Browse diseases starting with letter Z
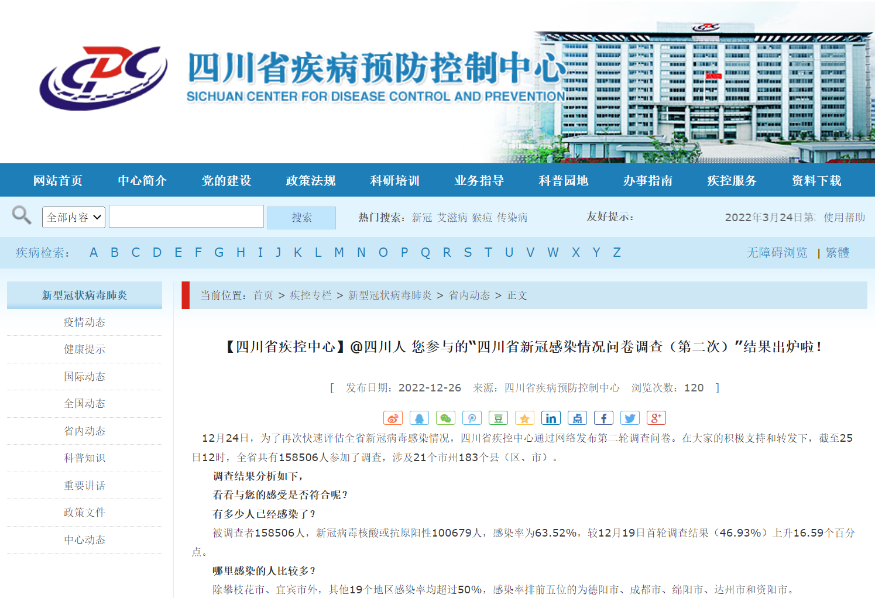This screenshot has width=875, height=598. [x=617, y=253]
